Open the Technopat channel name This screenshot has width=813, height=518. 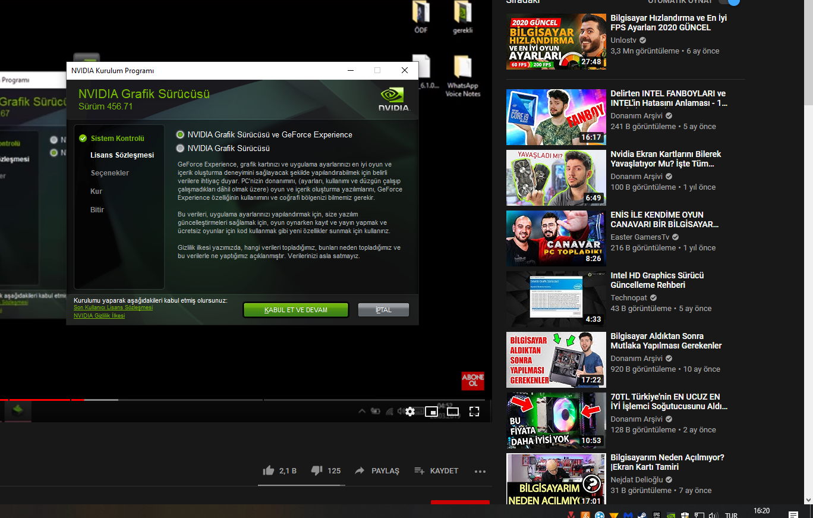(x=630, y=297)
